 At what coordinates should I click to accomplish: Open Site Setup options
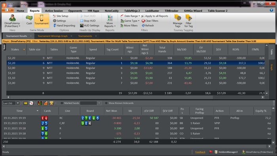[61, 16]
